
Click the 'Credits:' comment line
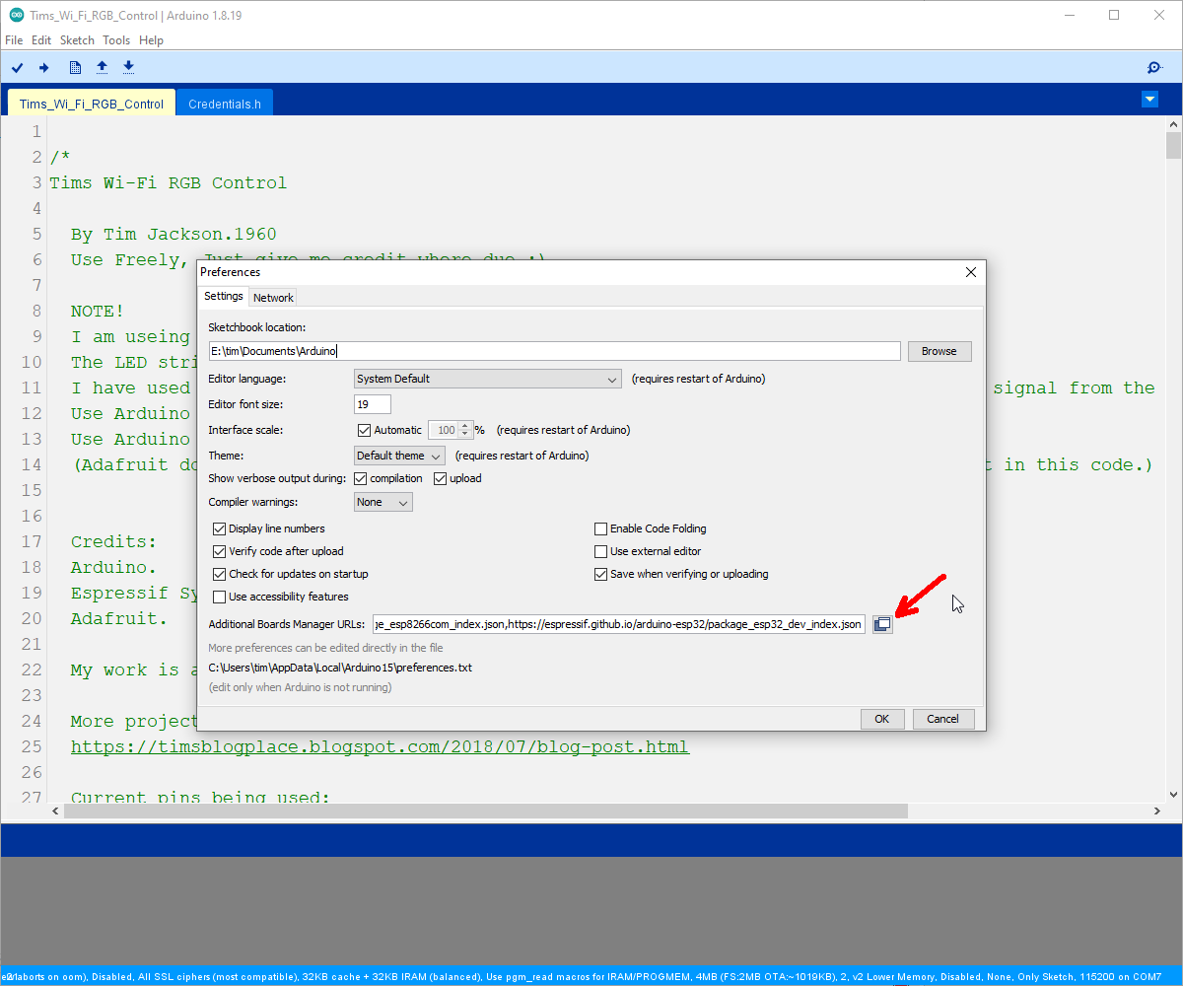113,542
